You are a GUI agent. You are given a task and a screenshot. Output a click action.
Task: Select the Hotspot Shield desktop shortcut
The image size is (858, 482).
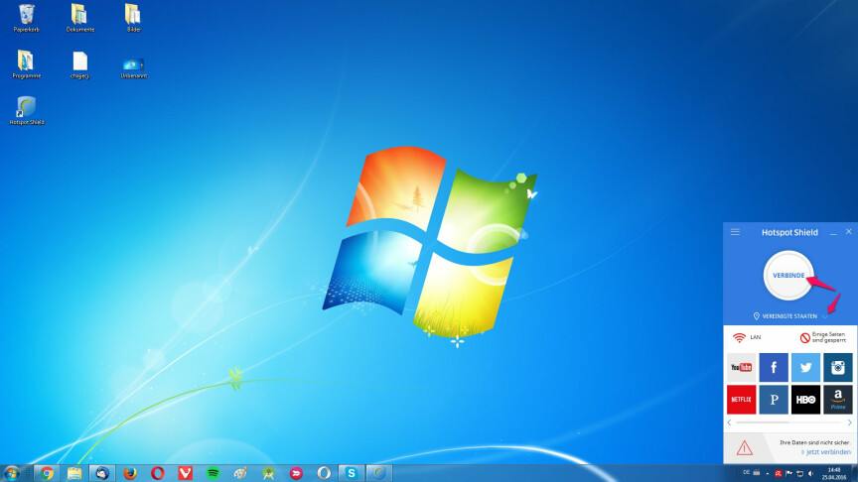26,111
